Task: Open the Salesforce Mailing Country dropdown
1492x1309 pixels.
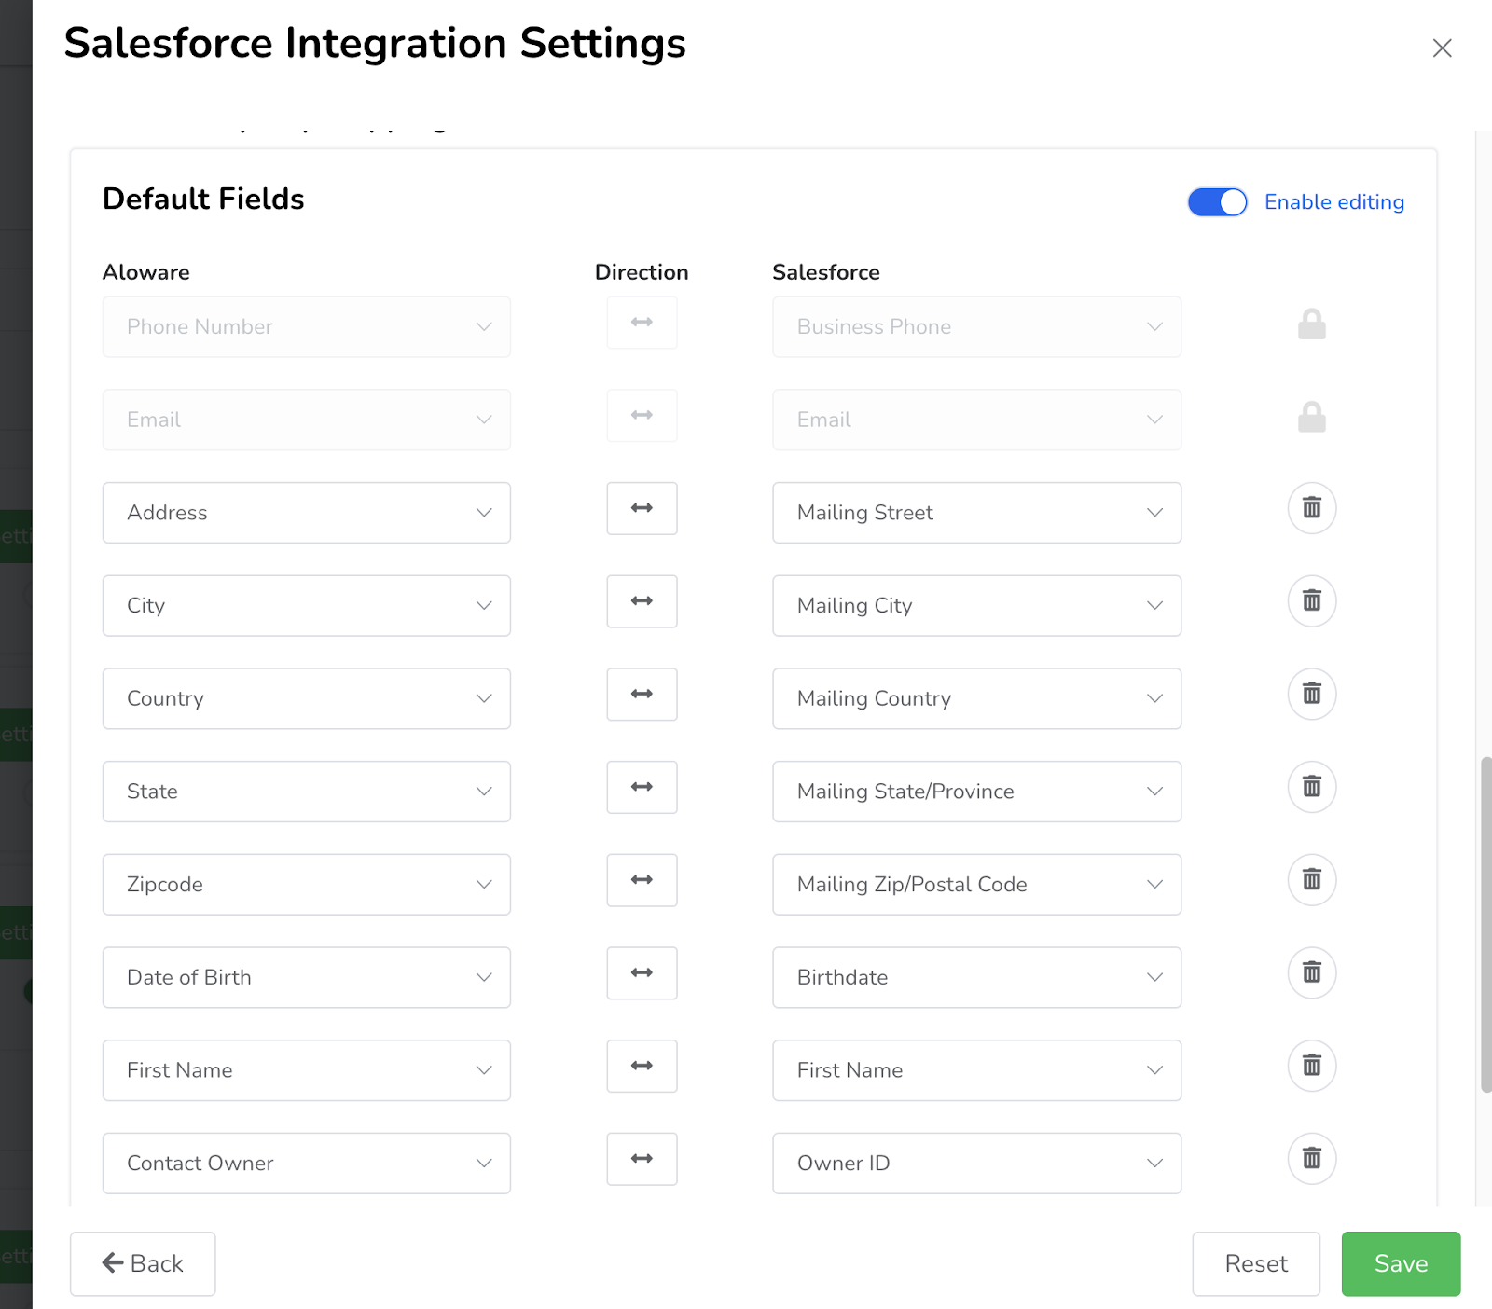Action: click(x=976, y=698)
